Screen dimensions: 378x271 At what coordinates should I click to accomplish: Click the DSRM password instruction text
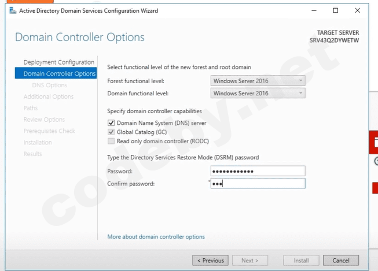tap(183, 157)
